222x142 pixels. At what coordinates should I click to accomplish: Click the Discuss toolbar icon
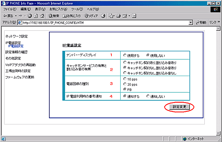pos(134,16)
